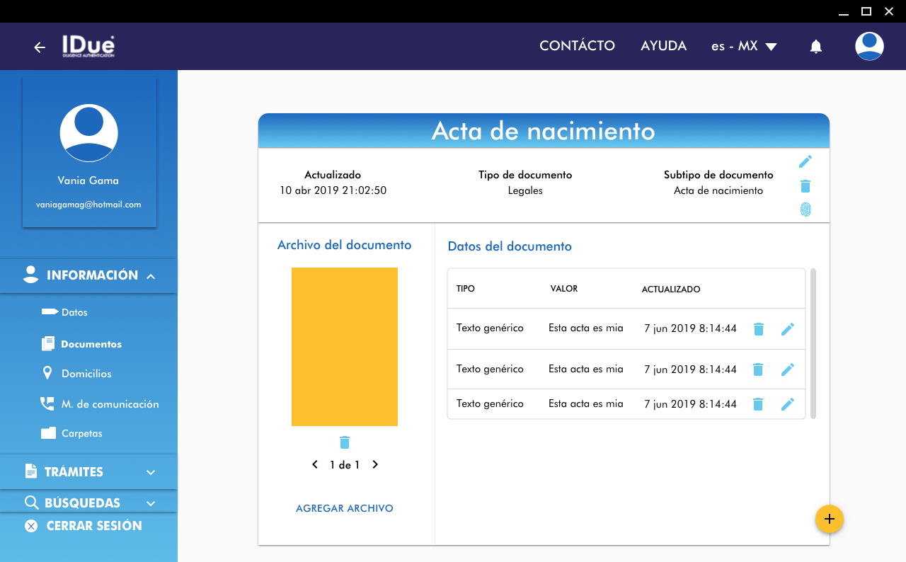906x562 pixels.
Task: Delete the uploaded document file below thumbnail
Action: pos(344,442)
